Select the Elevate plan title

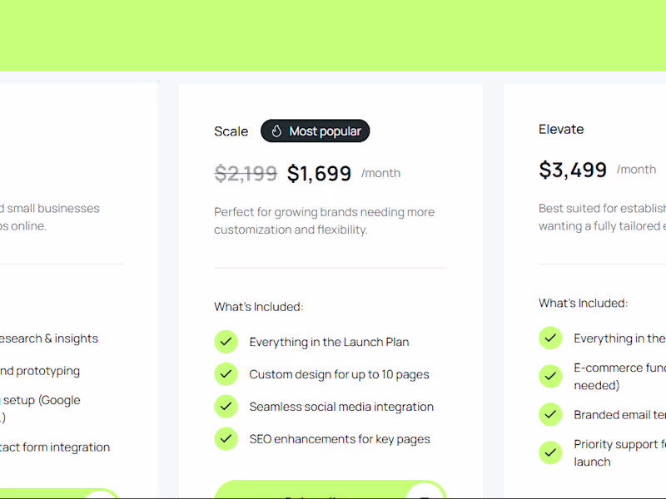pos(561,129)
